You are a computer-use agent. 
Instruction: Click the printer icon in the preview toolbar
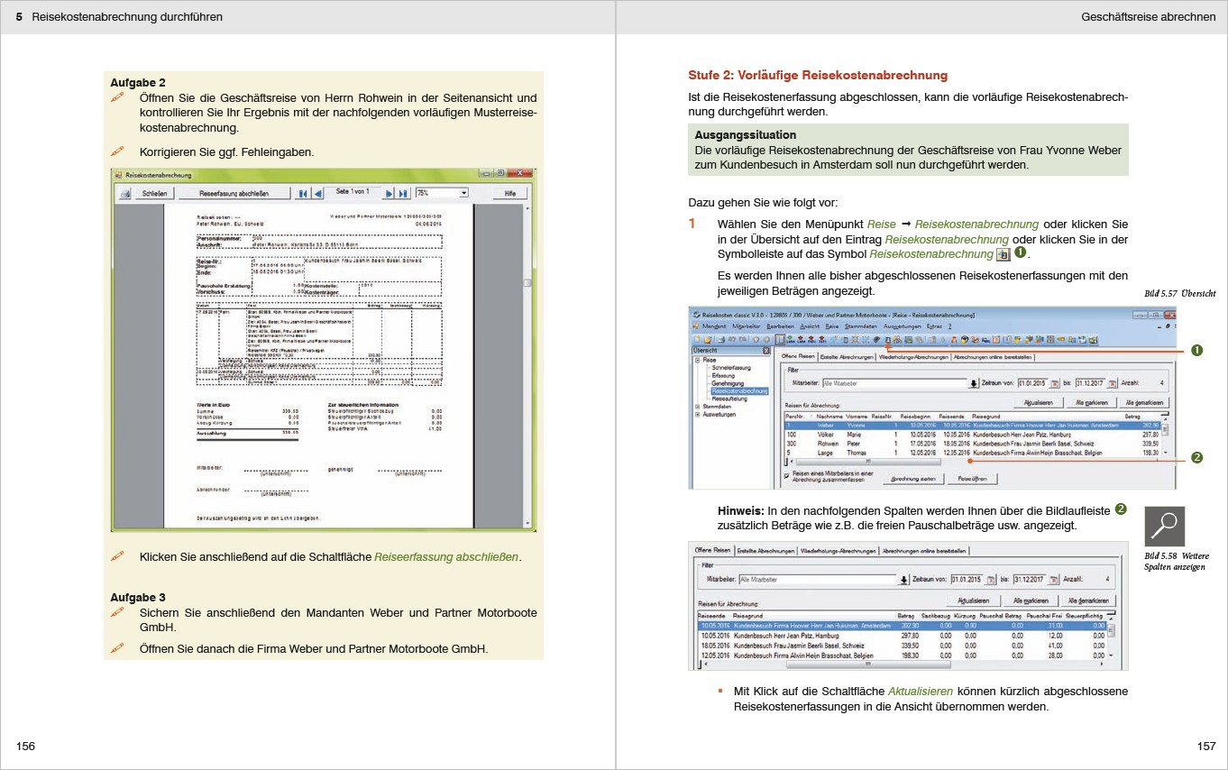[126, 193]
